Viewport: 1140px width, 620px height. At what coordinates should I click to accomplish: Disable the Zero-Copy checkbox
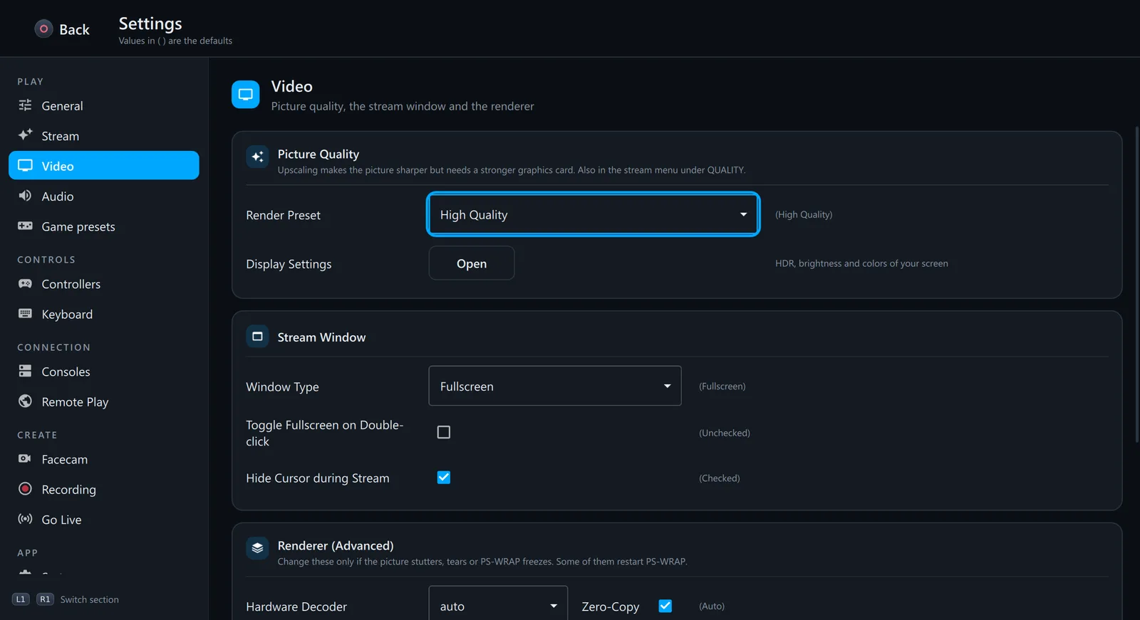[665, 606]
